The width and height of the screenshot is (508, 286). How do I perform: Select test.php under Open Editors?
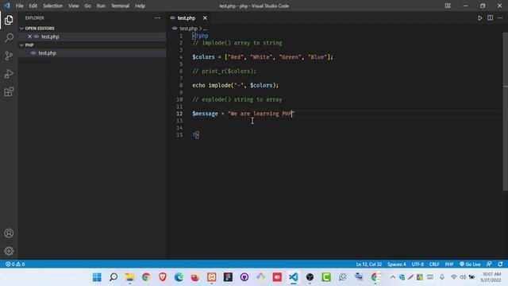(x=50, y=37)
